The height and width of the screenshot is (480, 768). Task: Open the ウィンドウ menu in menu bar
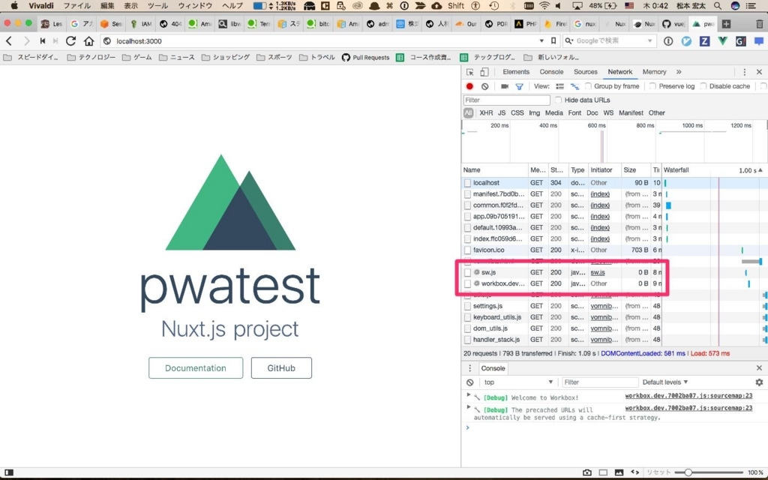point(195,6)
